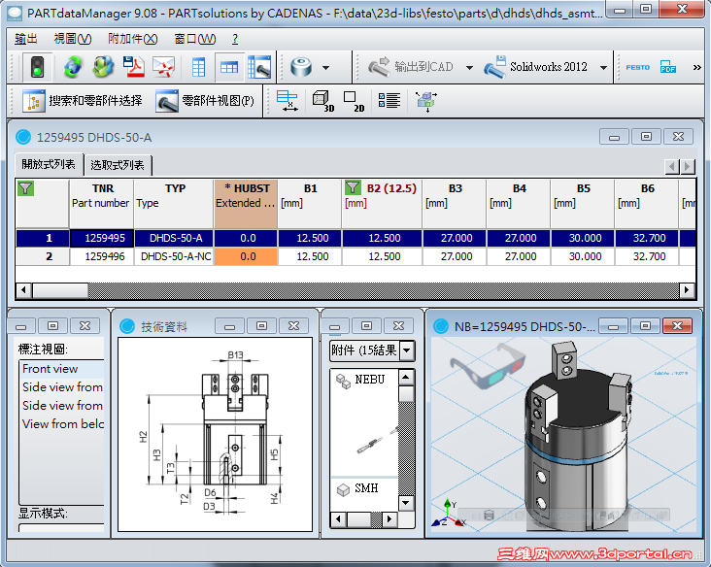Click the single table layout icon
Screen dimensions: 711x567
point(198,68)
